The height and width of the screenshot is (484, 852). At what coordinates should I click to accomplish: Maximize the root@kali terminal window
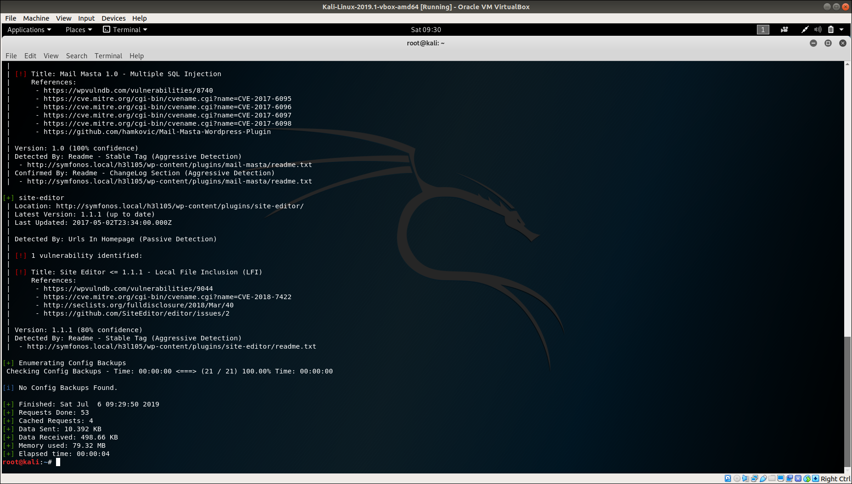(x=828, y=43)
